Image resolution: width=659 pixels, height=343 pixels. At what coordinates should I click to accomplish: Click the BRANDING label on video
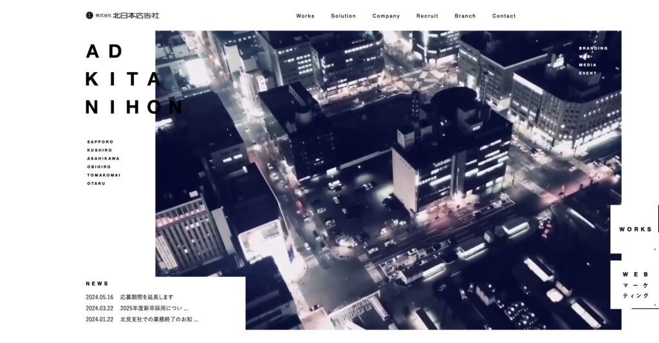[x=593, y=48]
